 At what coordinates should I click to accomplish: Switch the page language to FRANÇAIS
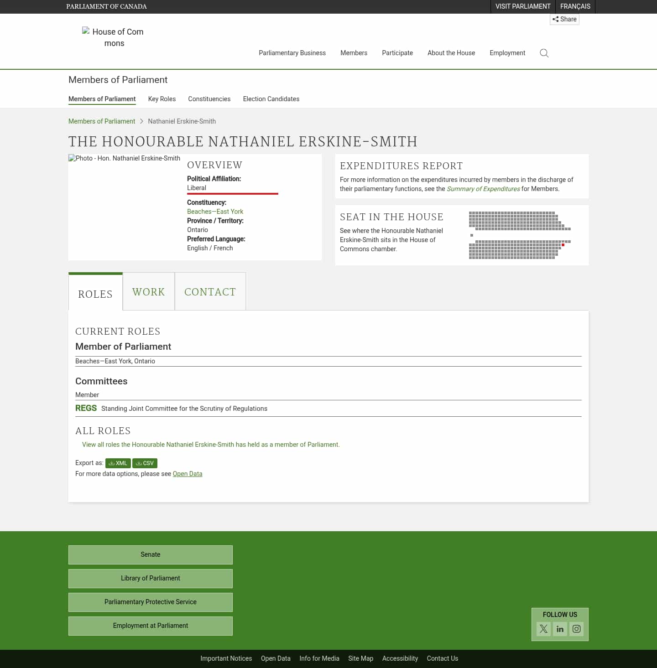[x=575, y=6]
